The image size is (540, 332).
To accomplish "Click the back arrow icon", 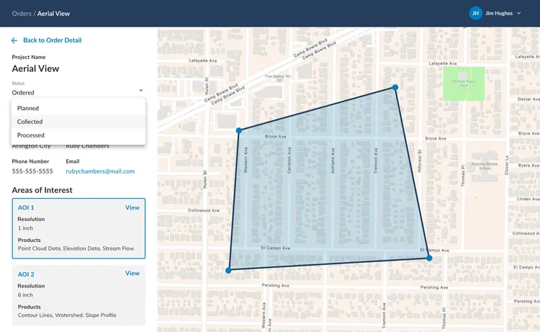I will pyautogui.click(x=14, y=40).
